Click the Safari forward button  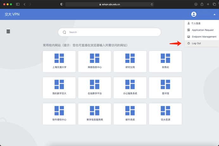click(30, 4)
